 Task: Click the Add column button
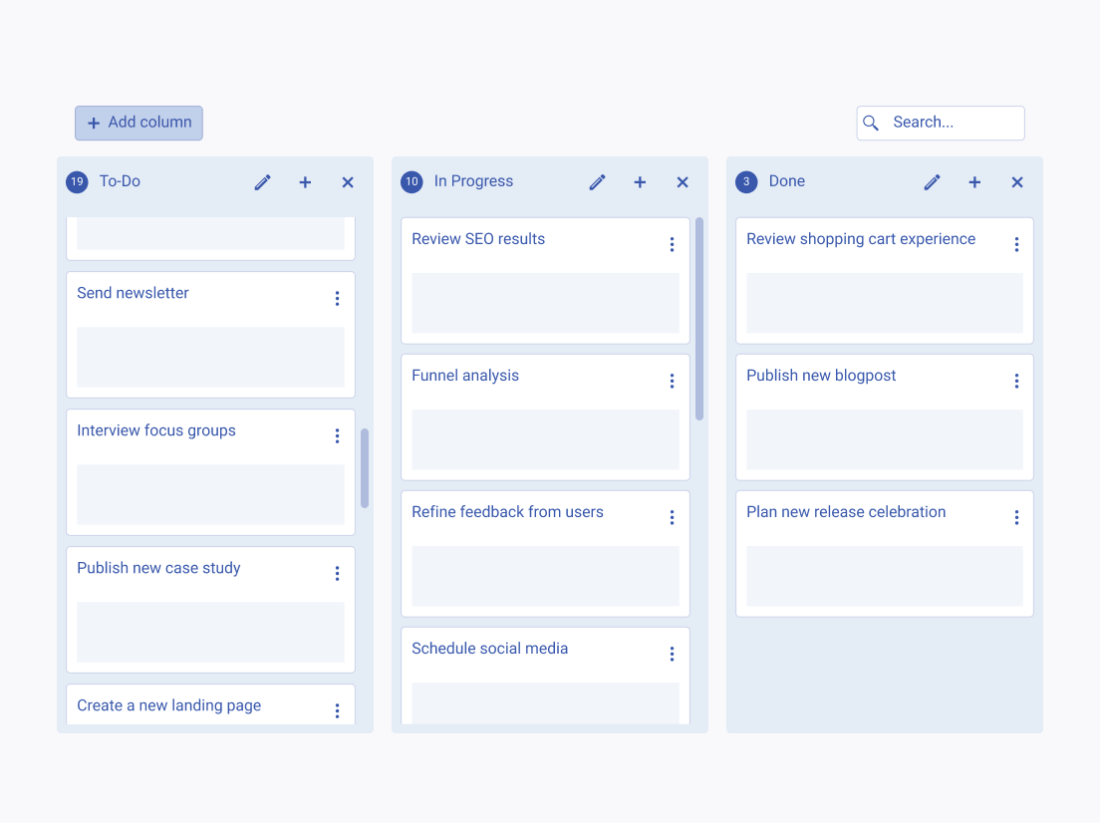coord(138,123)
